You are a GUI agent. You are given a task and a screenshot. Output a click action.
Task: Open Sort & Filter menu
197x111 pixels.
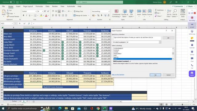tap(169, 13)
